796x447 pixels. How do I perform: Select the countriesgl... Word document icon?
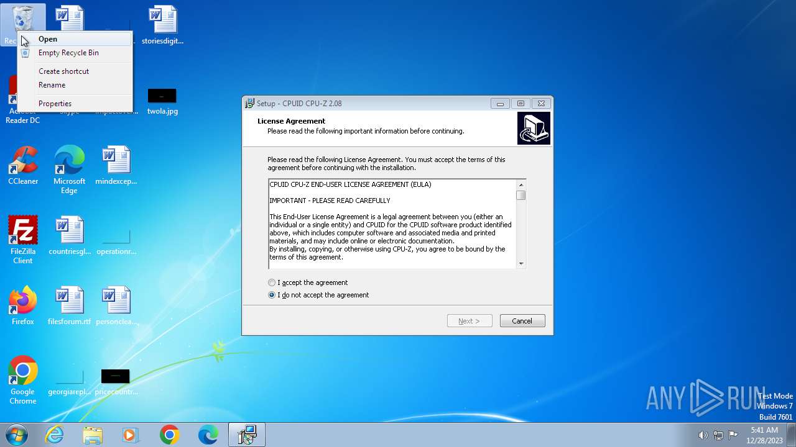70,236
